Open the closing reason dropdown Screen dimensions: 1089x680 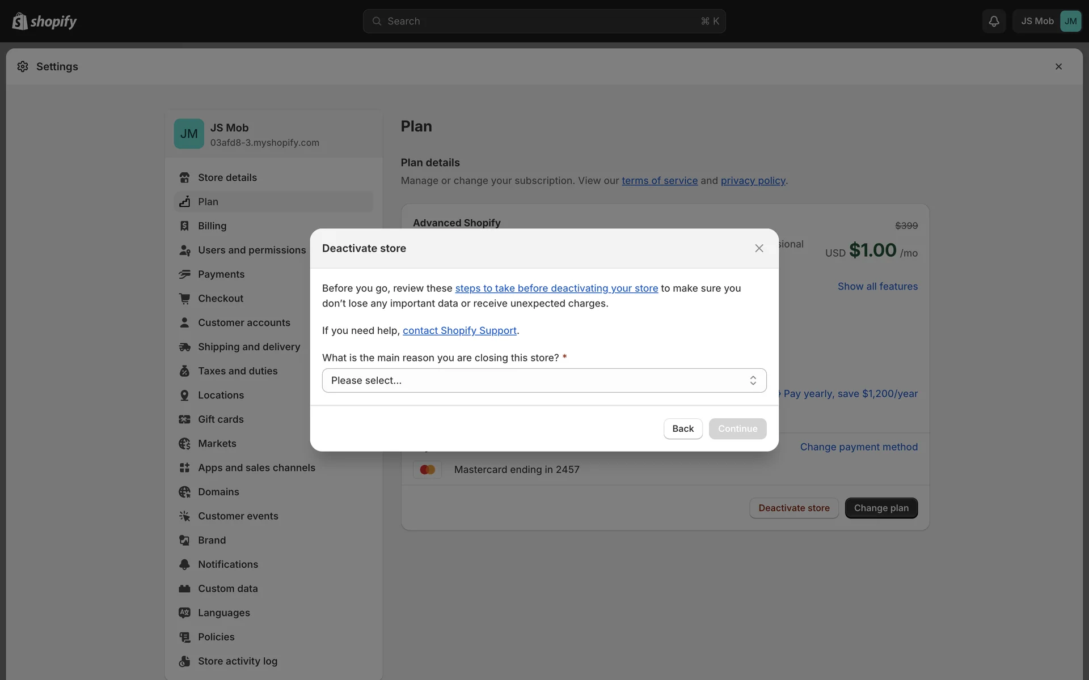click(x=533, y=380)
